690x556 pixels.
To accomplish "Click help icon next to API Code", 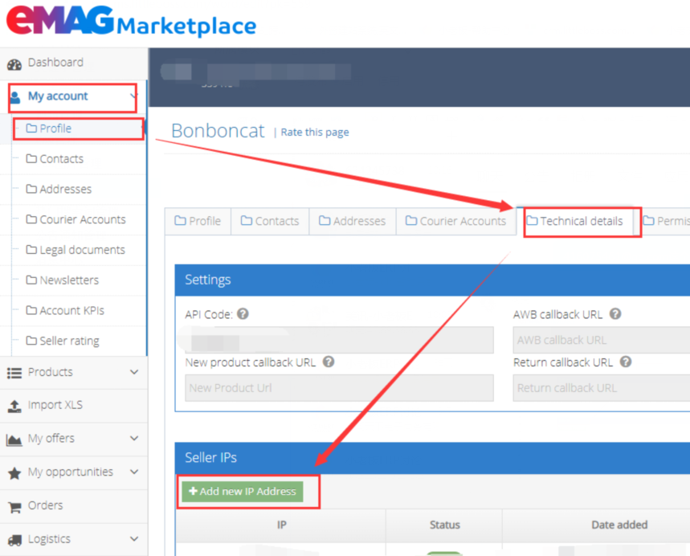I will pos(243,314).
